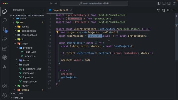
Task: Expand the OUTLINE section
Action: pos(18,94)
